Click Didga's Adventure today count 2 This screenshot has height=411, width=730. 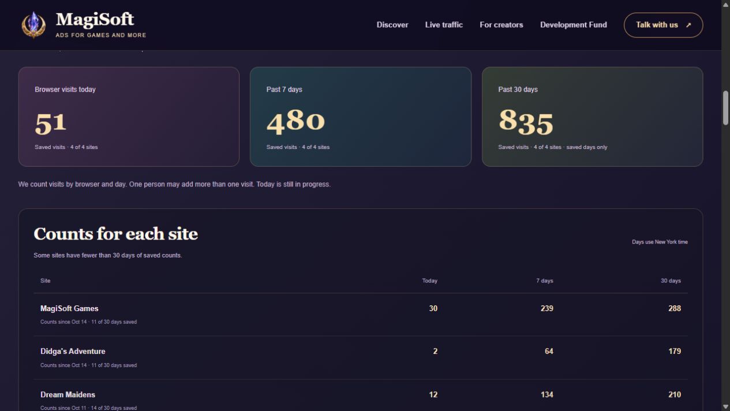(x=435, y=351)
